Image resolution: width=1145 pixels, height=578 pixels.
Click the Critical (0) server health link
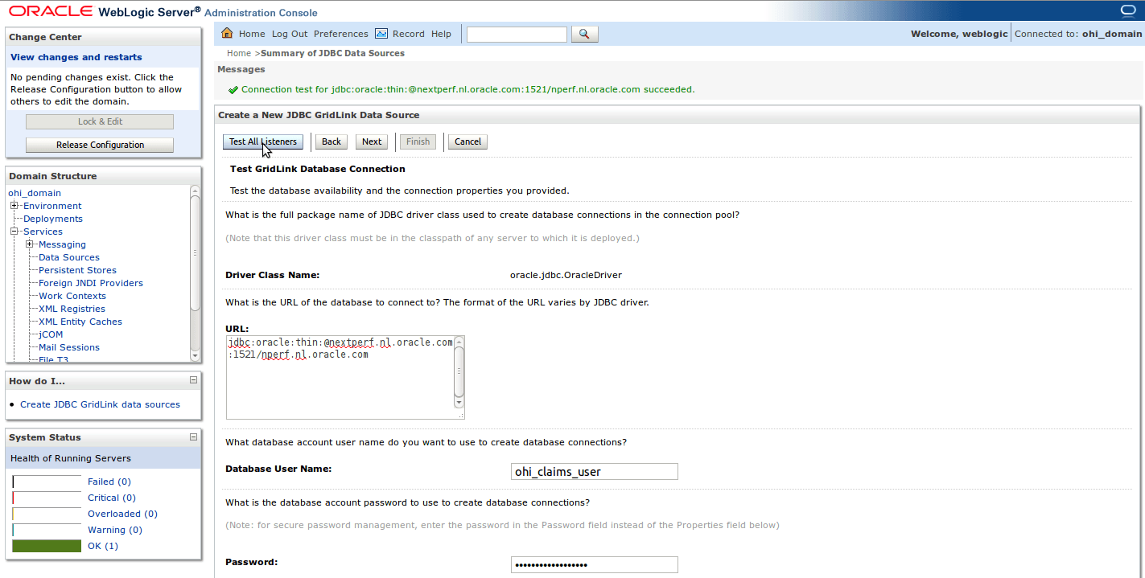[111, 498]
